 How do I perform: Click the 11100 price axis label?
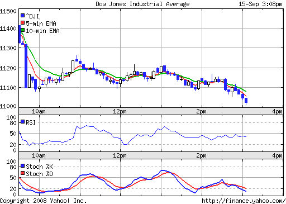pos(8,88)
